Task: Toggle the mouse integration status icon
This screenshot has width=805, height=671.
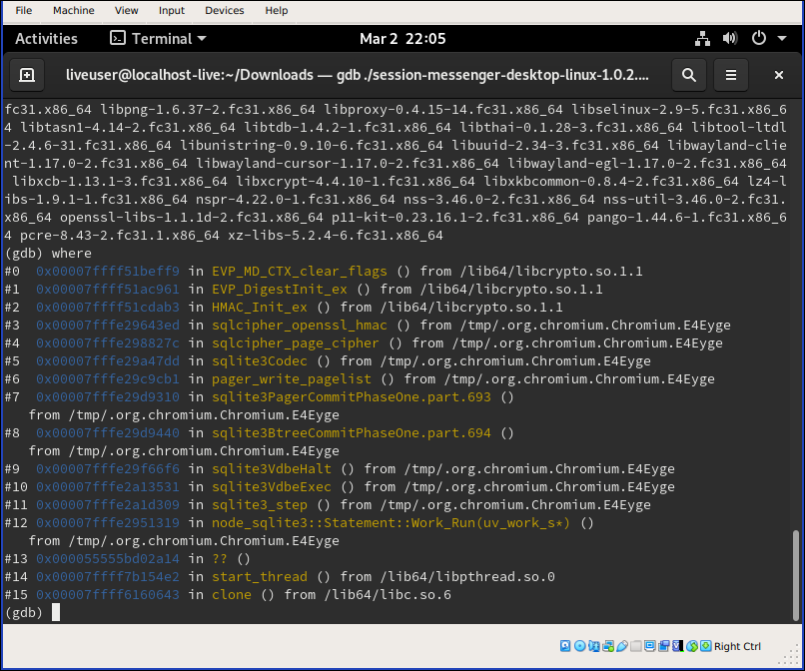Action: (x=690, y=646)
